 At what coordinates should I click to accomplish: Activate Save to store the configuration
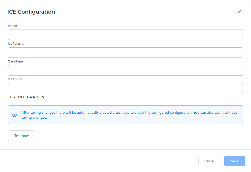(234, 161)
